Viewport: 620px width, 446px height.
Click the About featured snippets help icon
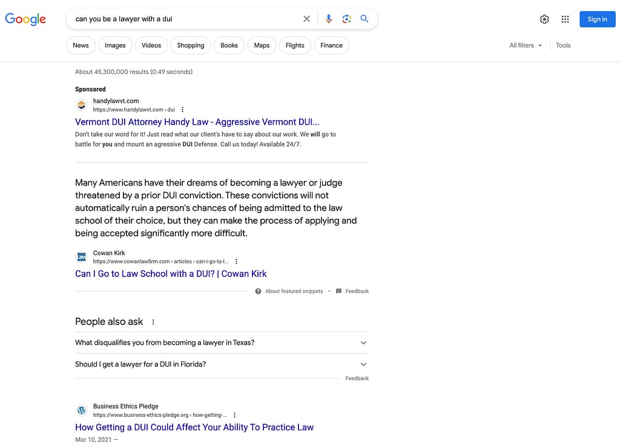click(x=258, y=291)
